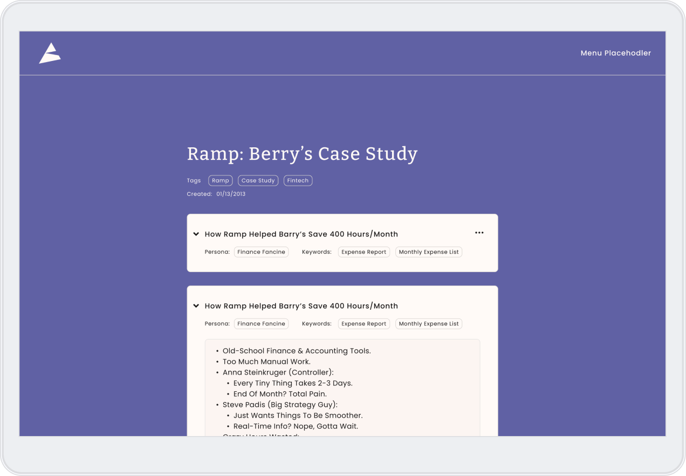Open the three-dot options menu on first card

coord(479,233)
